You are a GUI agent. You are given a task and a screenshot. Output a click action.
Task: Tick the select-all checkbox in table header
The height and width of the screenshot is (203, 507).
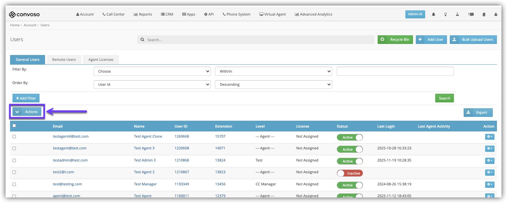14,126
